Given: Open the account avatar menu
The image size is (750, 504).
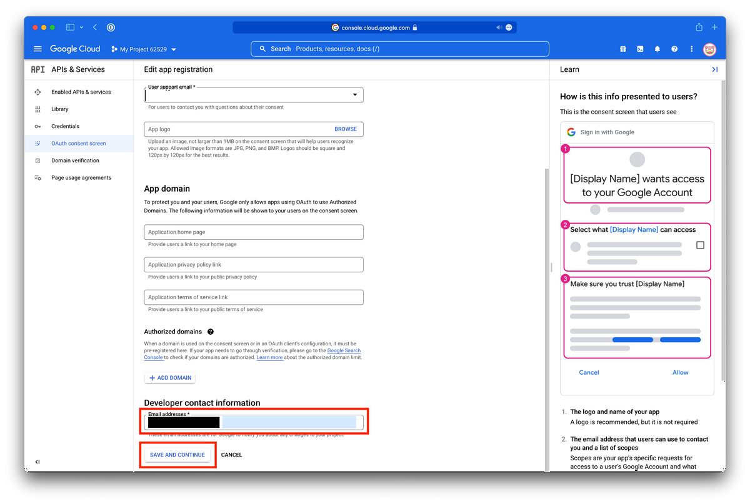Looking at the screenshot, I should (709, 49).
